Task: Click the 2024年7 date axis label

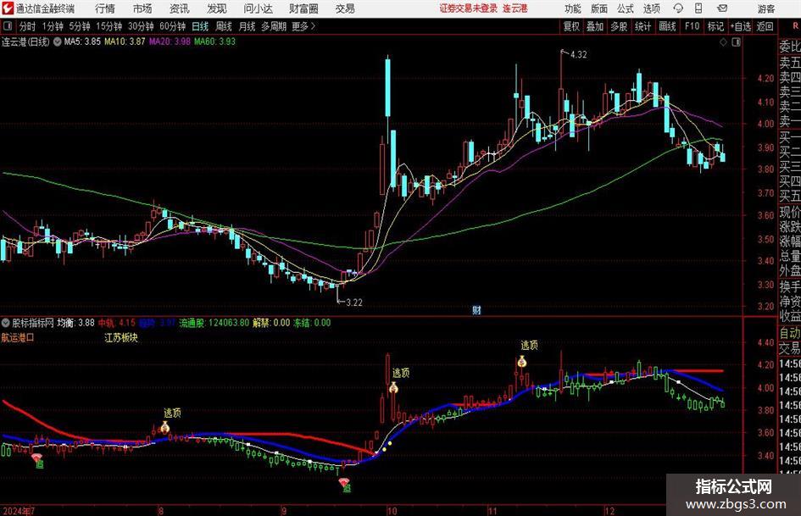Action: coord(19,510)
